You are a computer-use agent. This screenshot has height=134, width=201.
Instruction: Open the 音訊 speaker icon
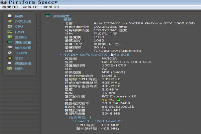coord(10,58)
